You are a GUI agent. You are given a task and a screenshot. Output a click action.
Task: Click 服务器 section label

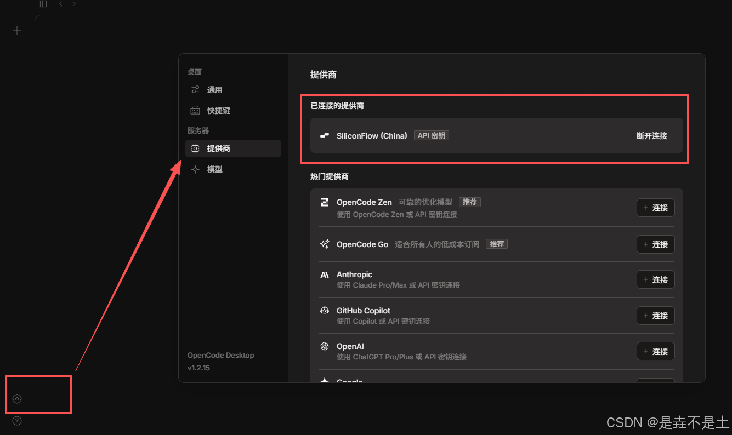coord(198,130)
